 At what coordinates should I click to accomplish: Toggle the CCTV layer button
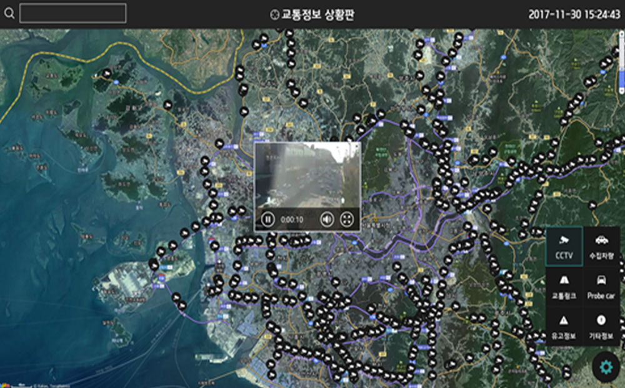point(564,247)
